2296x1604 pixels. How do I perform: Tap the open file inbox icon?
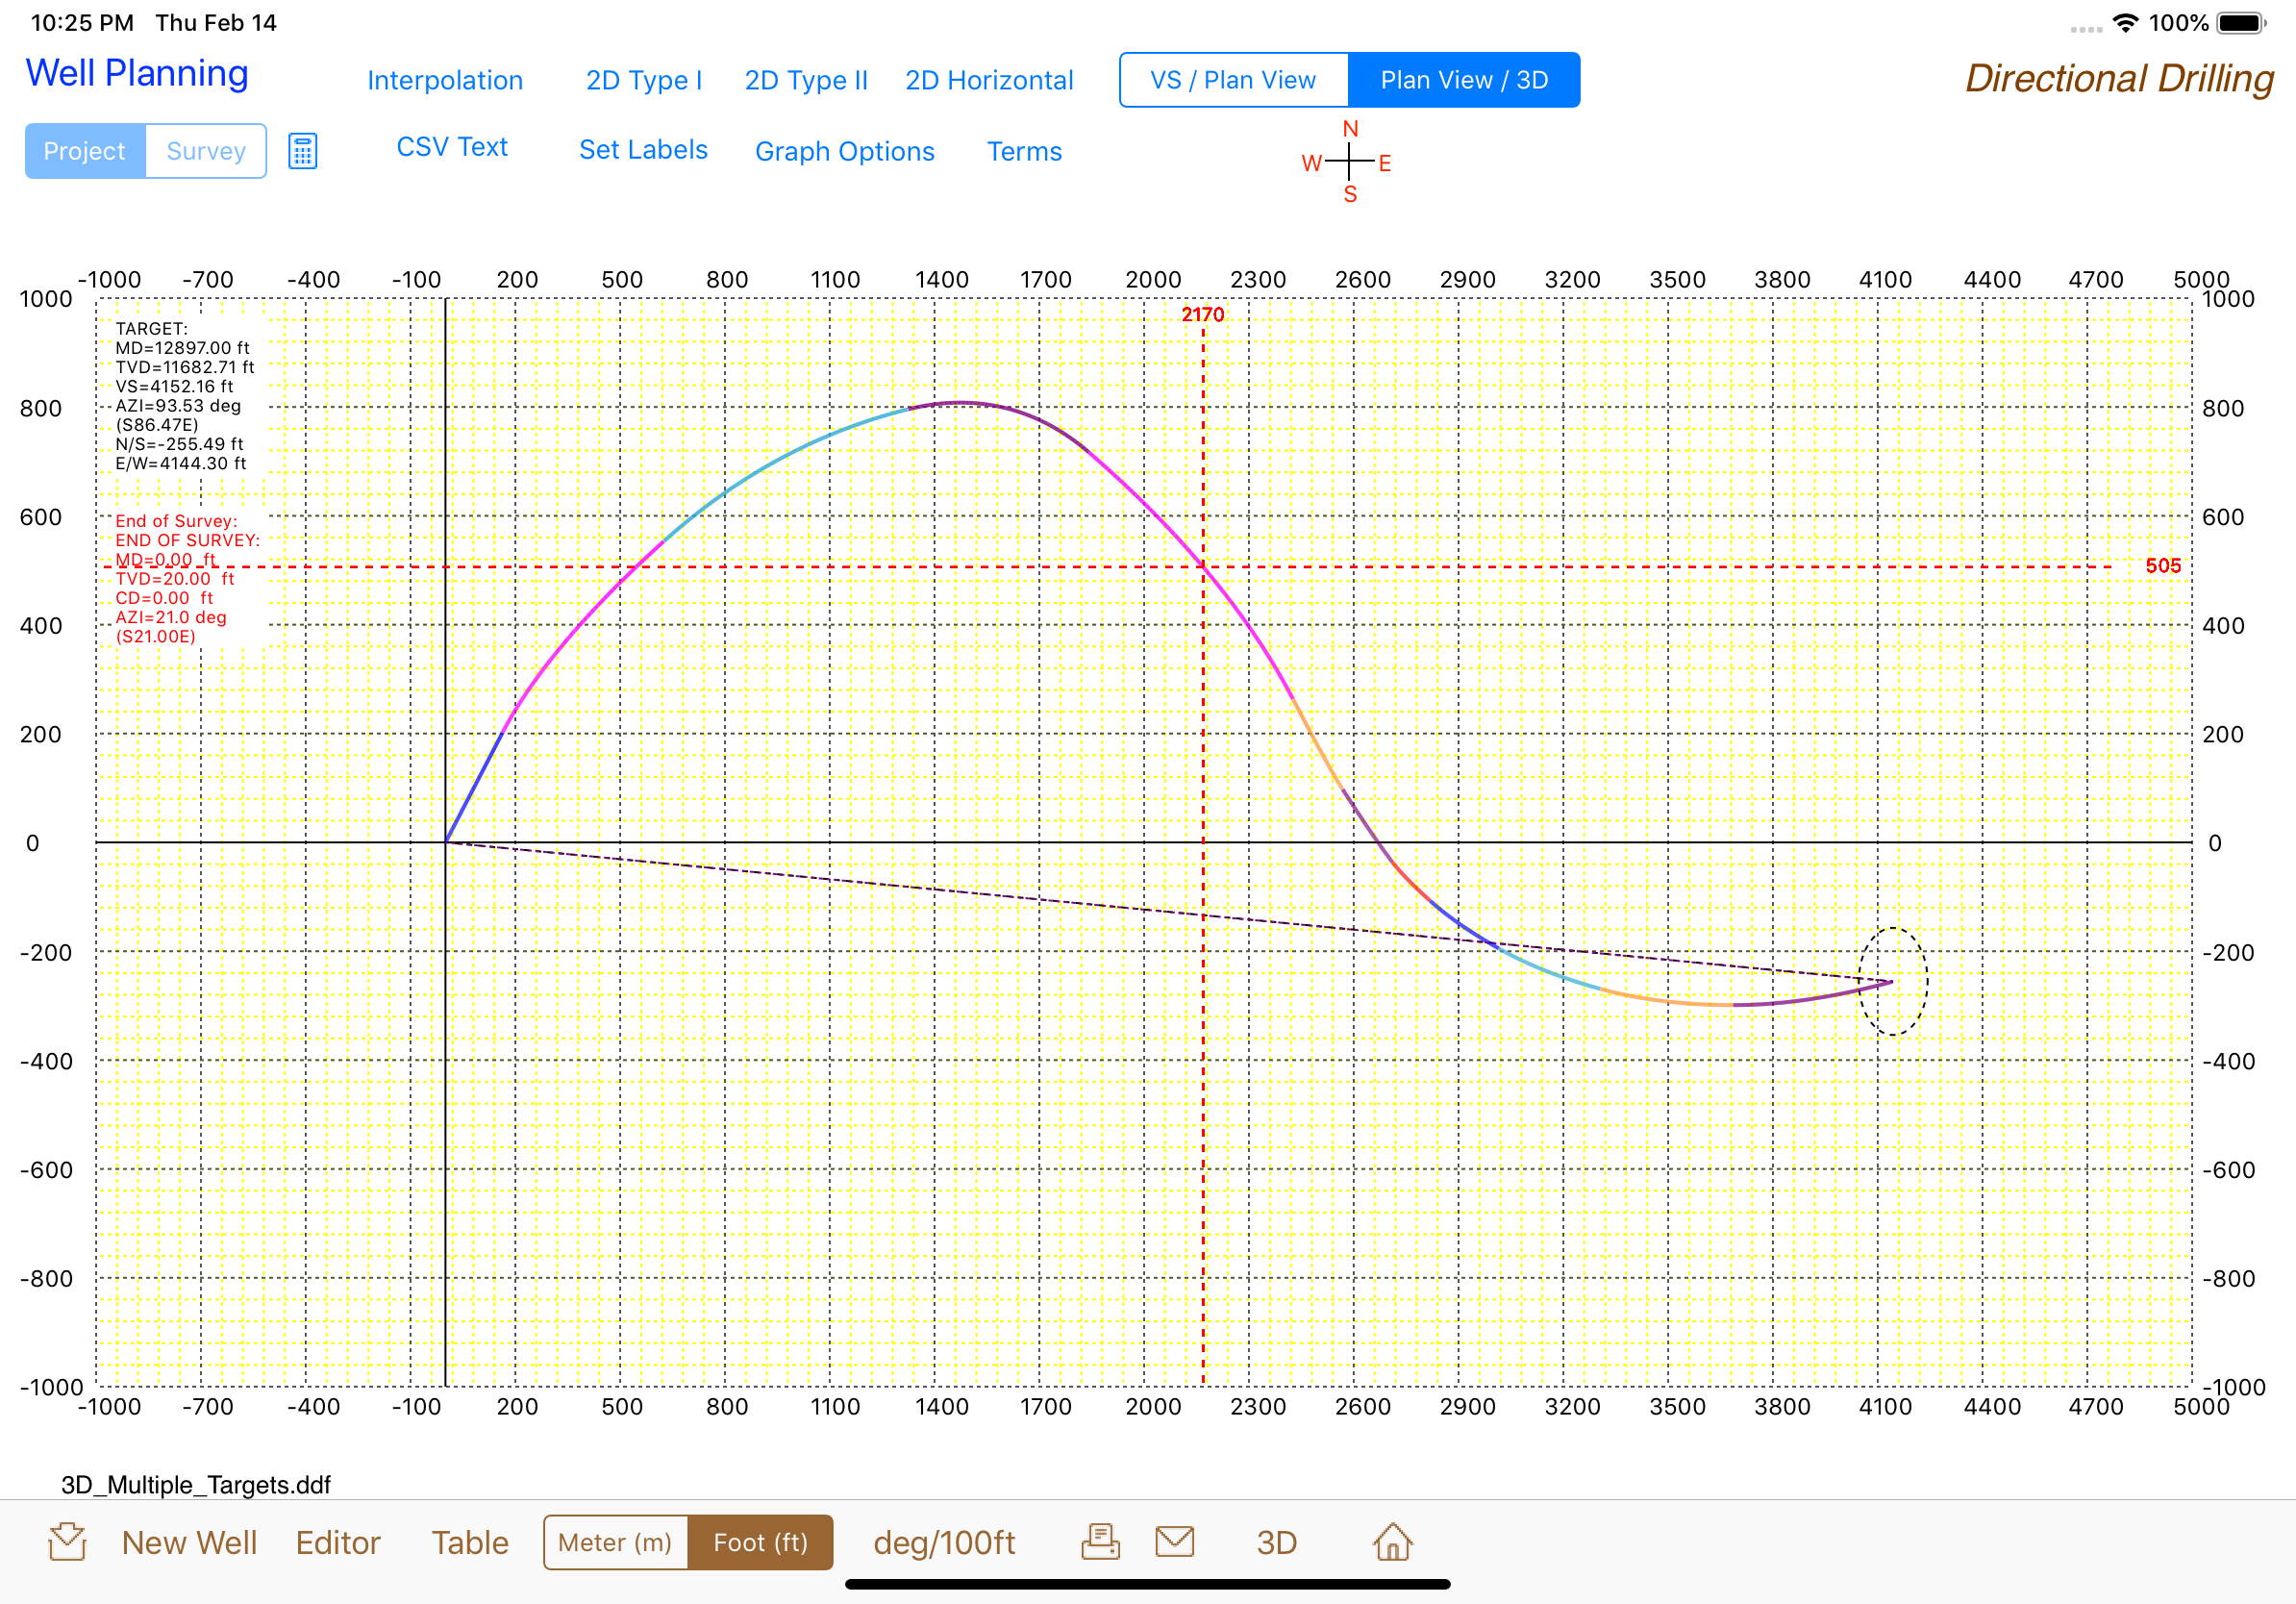click(x=67, y=1541)
